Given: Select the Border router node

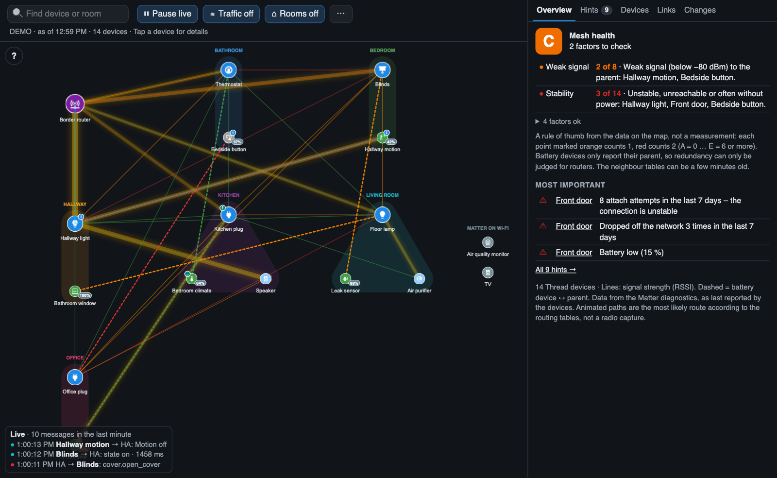Looking at the screenshot, I should (x=75, y=103).
